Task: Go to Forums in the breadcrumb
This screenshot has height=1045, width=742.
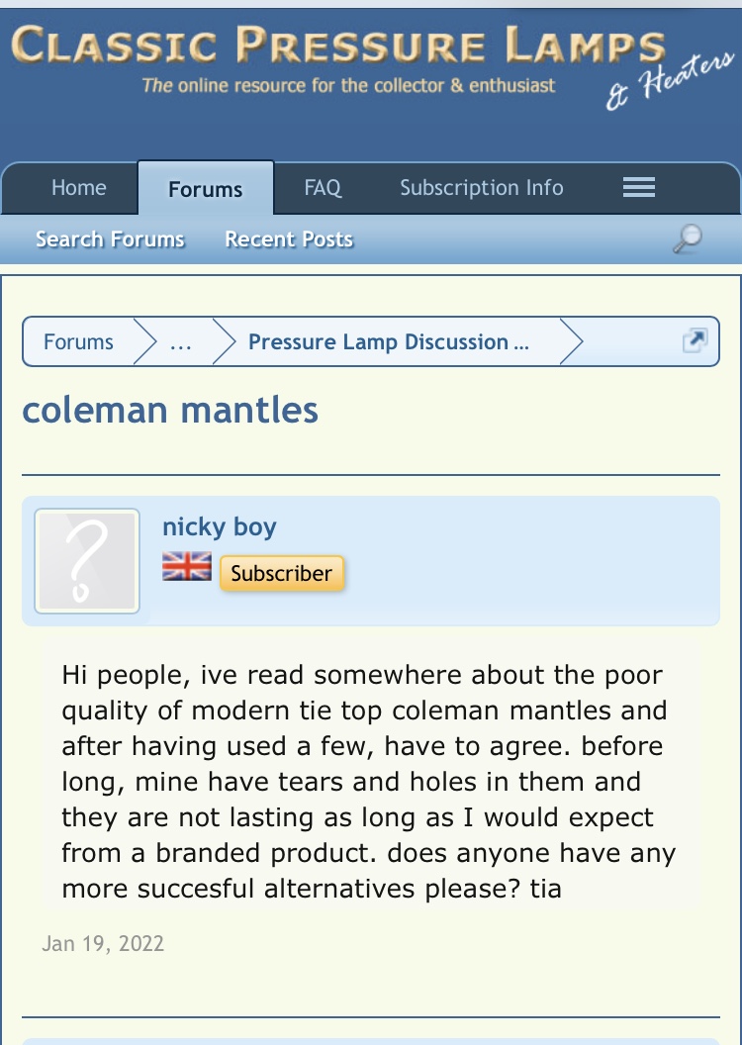Action: [x=79, y=342]
